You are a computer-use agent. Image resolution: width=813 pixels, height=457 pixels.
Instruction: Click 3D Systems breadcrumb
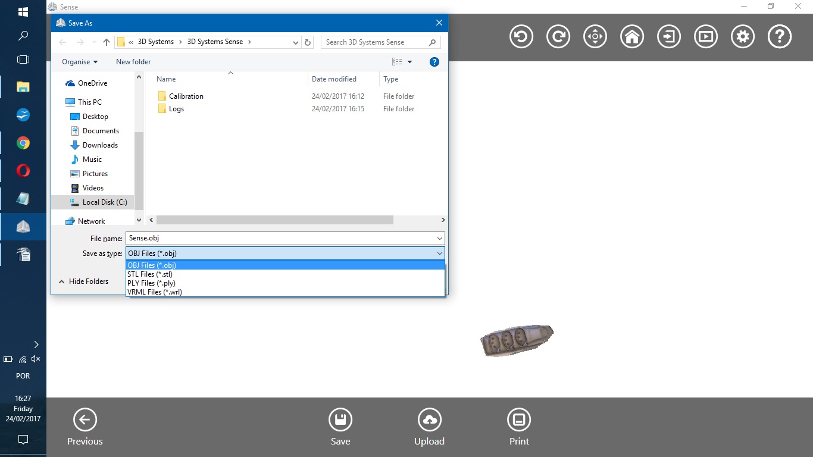(156, 42)
